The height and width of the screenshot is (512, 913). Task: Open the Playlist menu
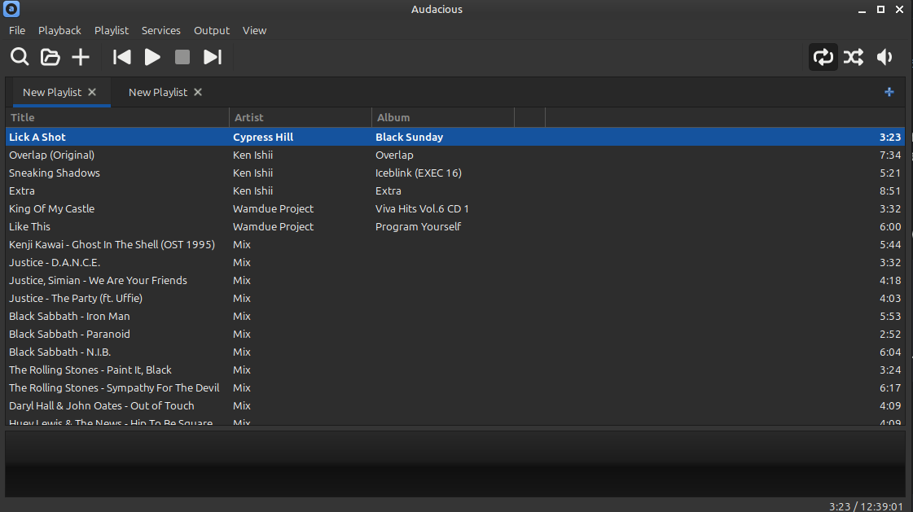pos(112,30)
